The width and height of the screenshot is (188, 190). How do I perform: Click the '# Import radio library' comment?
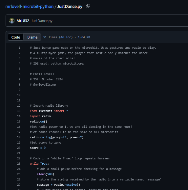click(49, 106)
